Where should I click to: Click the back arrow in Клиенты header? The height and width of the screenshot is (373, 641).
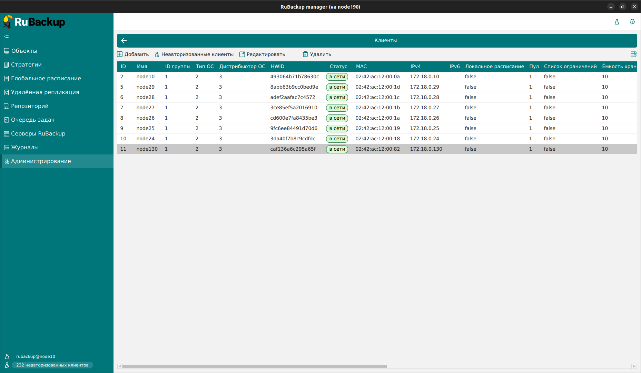(x=124, y=41)
